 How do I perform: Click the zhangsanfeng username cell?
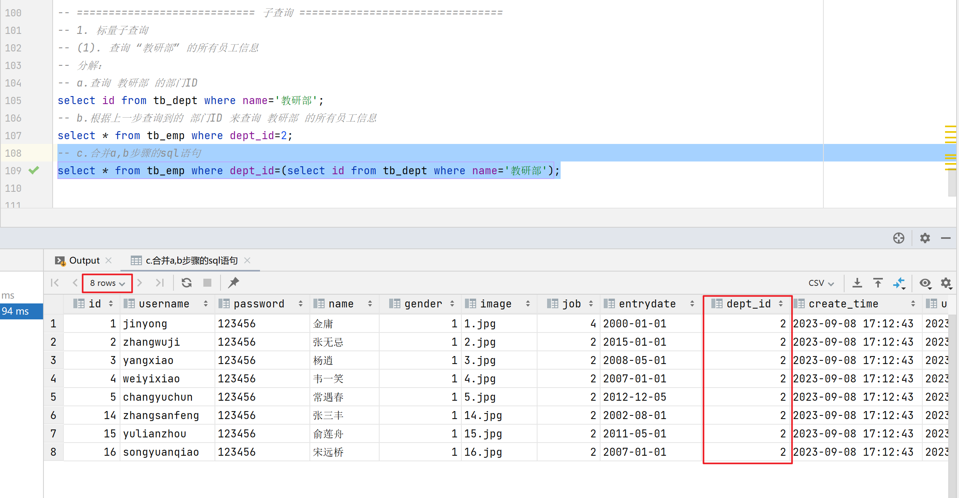[x=167, y=415]
